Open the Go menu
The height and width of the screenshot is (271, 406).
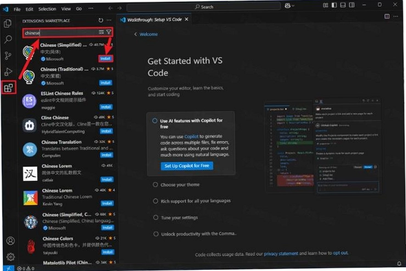click(x=79, y=9)
